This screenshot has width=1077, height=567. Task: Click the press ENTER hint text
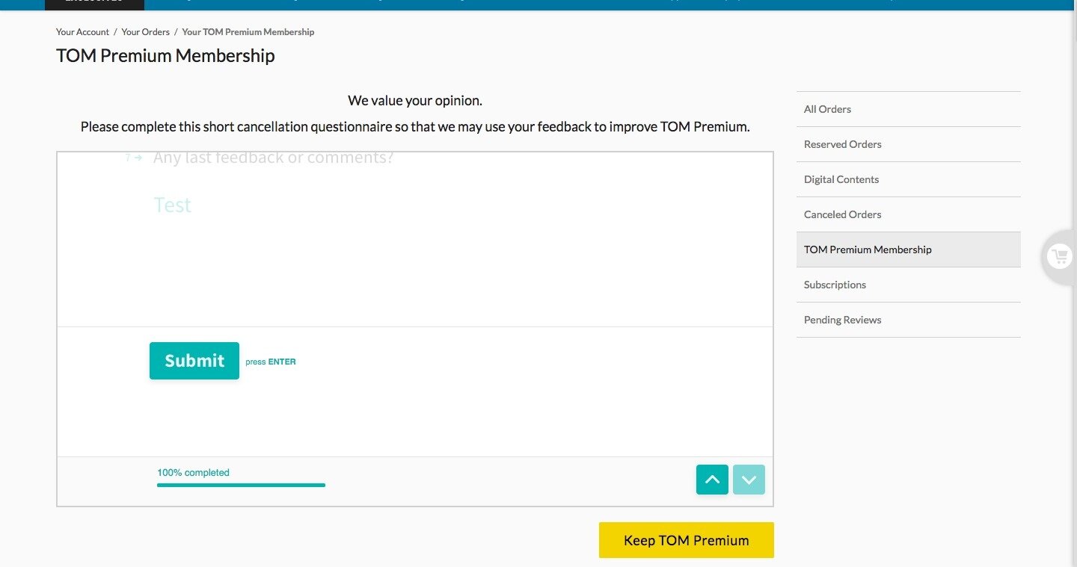tap(271, 362)
